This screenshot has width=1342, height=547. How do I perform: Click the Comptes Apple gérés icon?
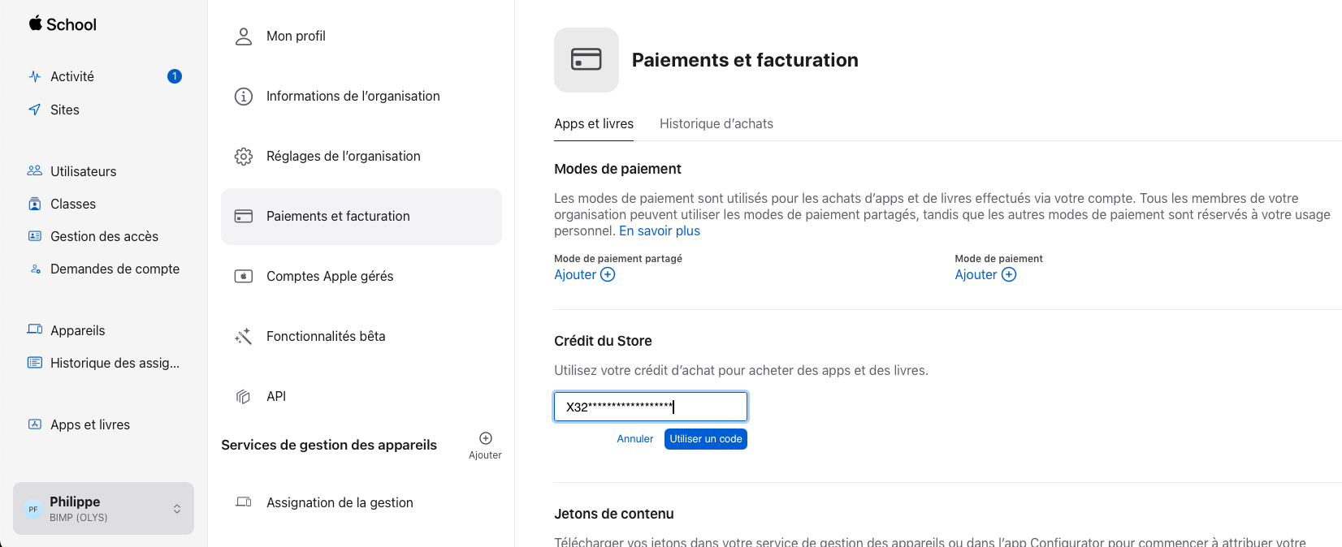point(244,276)
